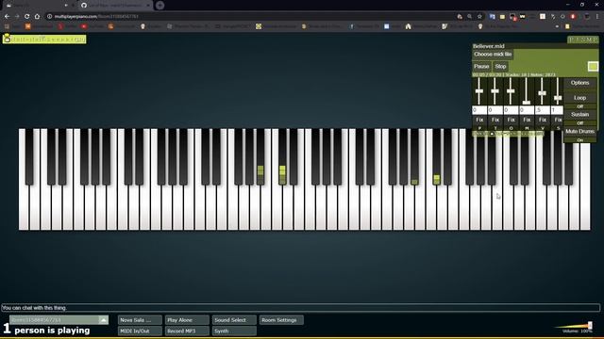Bookmark this page with the star icon
The height and width of the screenshot is (339, 604).
[x=479, y=17]
